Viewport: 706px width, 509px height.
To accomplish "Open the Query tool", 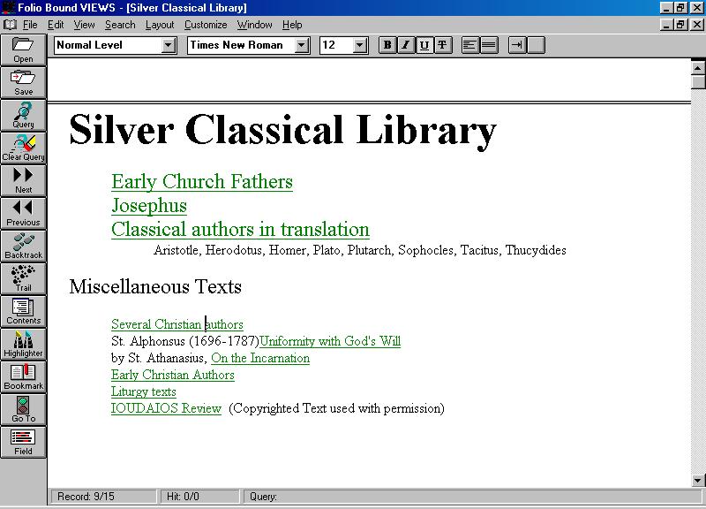I will pyautogui.click(x=24, y=116).
